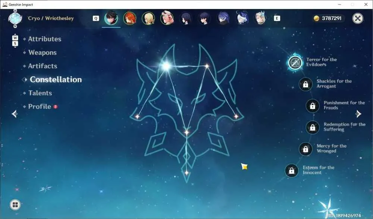
Task: Click the "Mercy for the Wronged" label
Action: (x=332, y=148)
